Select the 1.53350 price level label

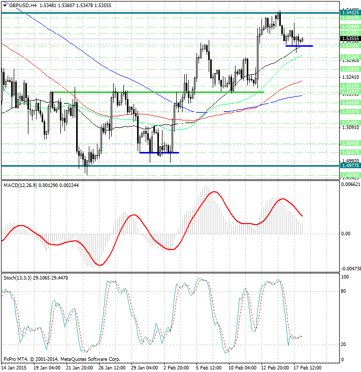click(x=350, y=45)
